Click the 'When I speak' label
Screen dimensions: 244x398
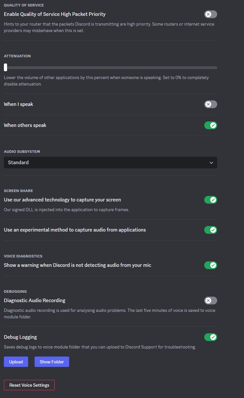coord(18,104)
